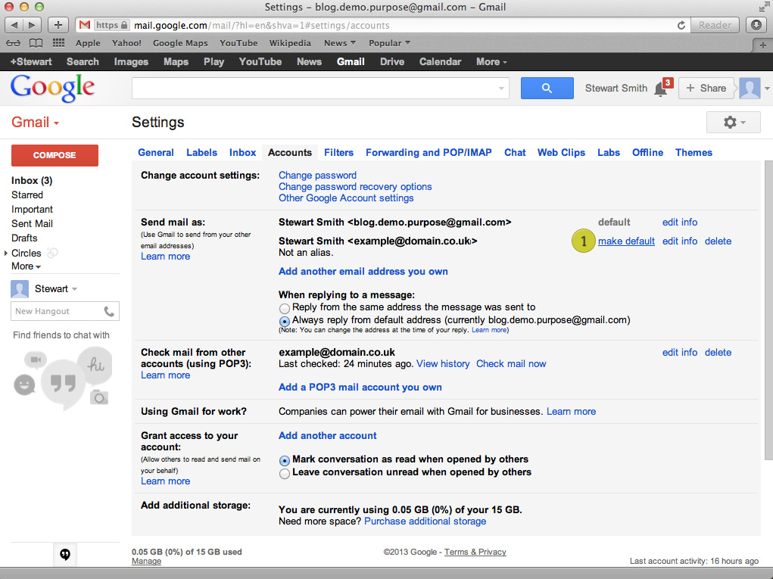
Task: Expand the More labels list in sidebar
Action: [26, 266]
